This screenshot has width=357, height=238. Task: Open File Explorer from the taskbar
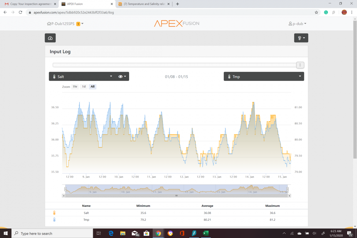pyautogui.click(x=123, y=233)
